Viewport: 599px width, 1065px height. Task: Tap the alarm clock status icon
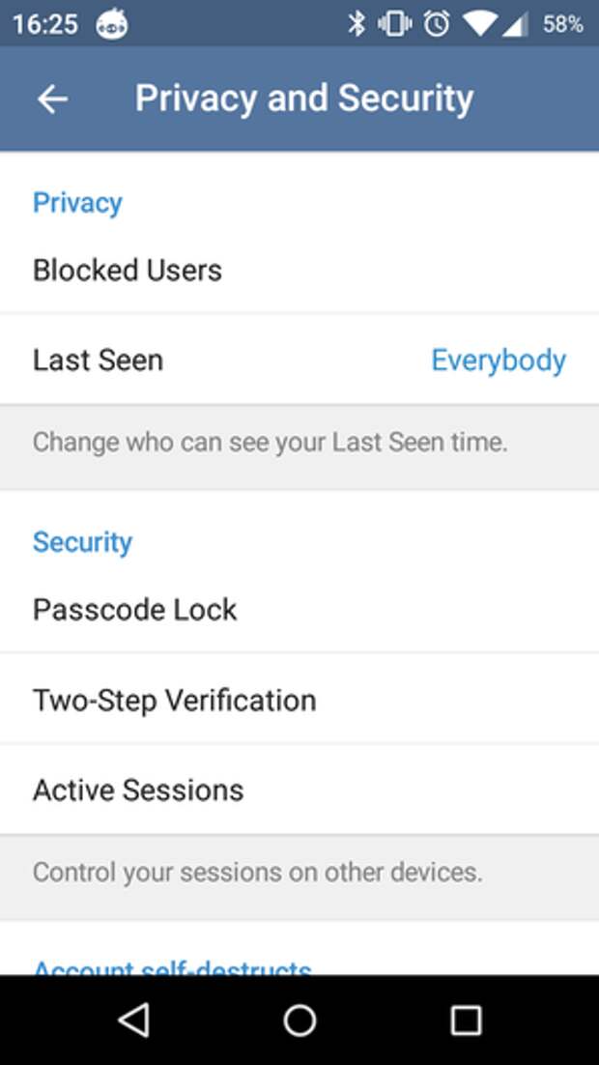pyautogui.click(x=436, y=24)
